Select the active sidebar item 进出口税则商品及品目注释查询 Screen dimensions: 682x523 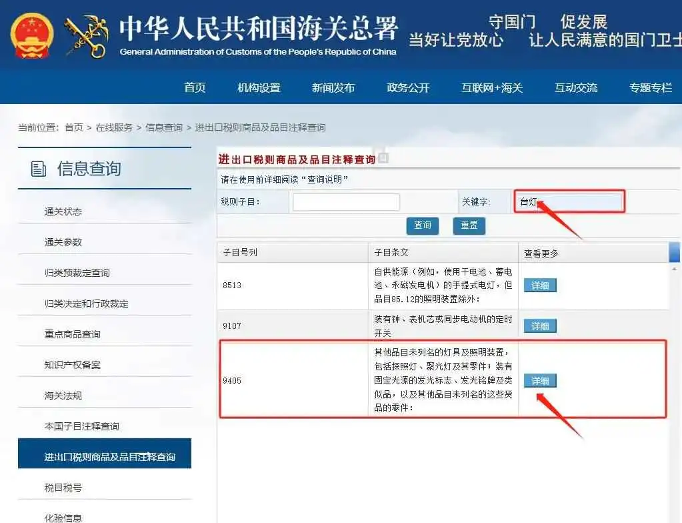(x=105, y=454)
